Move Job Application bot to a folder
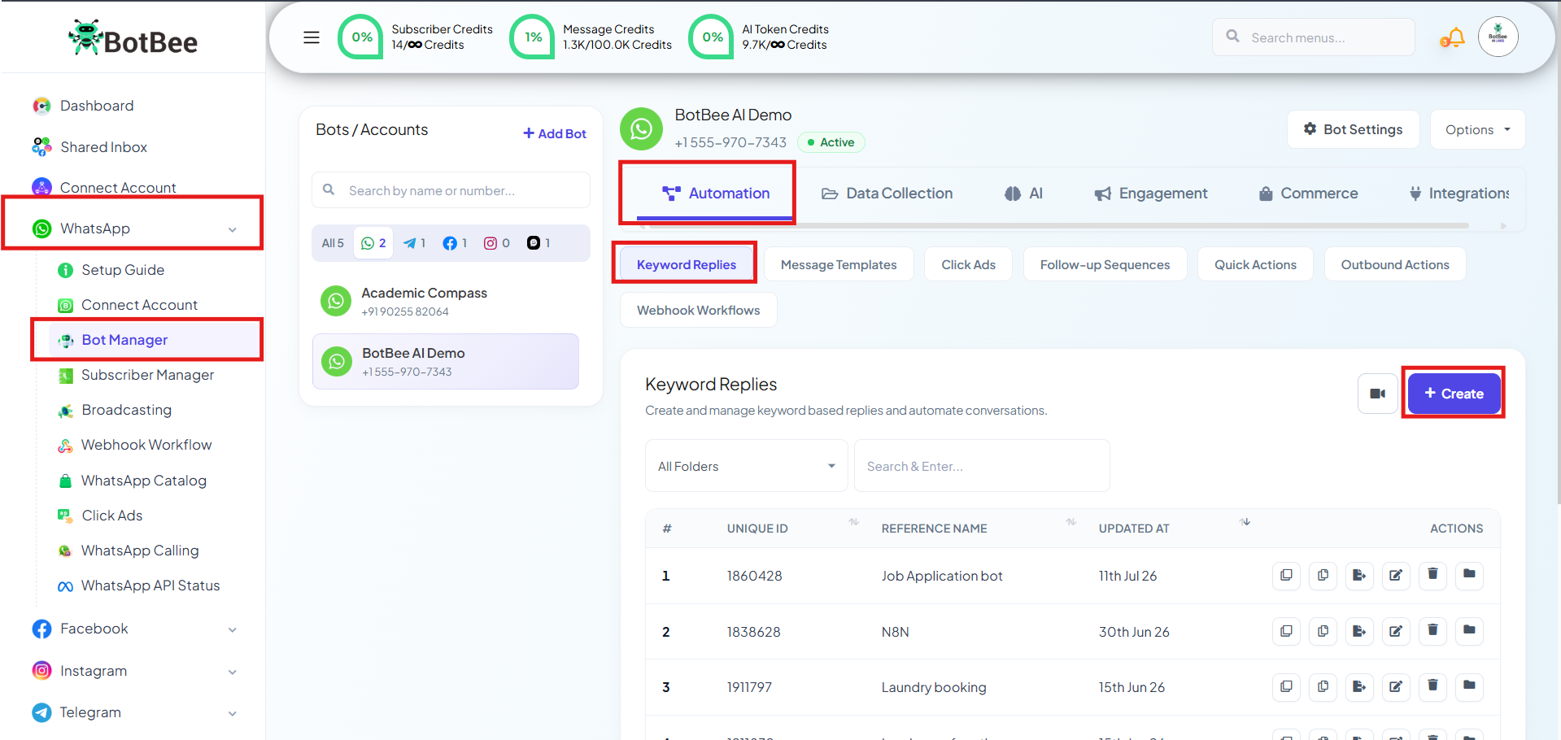The image size is (1561, 740). (1469, 575)
